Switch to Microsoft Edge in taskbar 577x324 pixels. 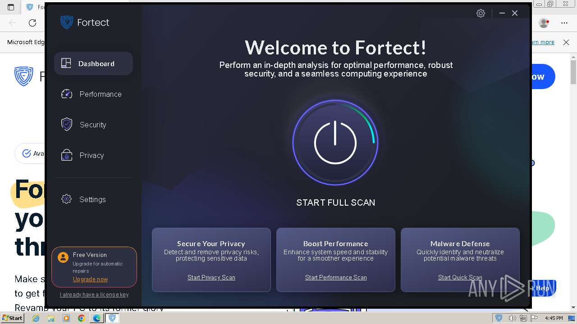pos(97,318)
